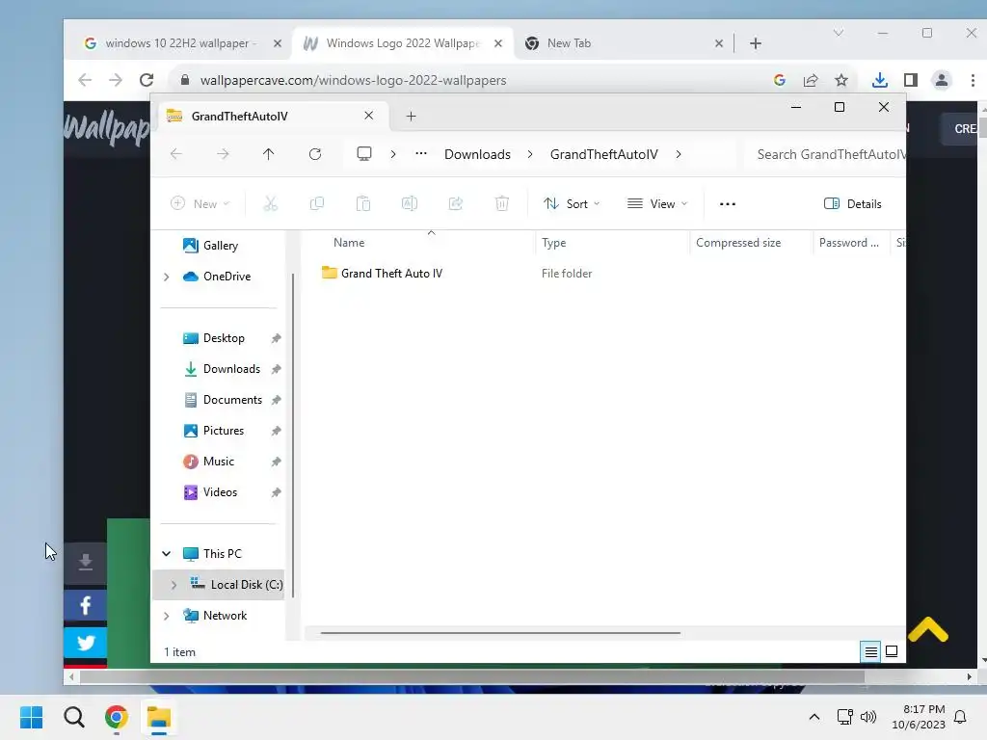The image size is (987, 740).
Task: Toggle the Details pane in Explorer
Action: [852, 203]
